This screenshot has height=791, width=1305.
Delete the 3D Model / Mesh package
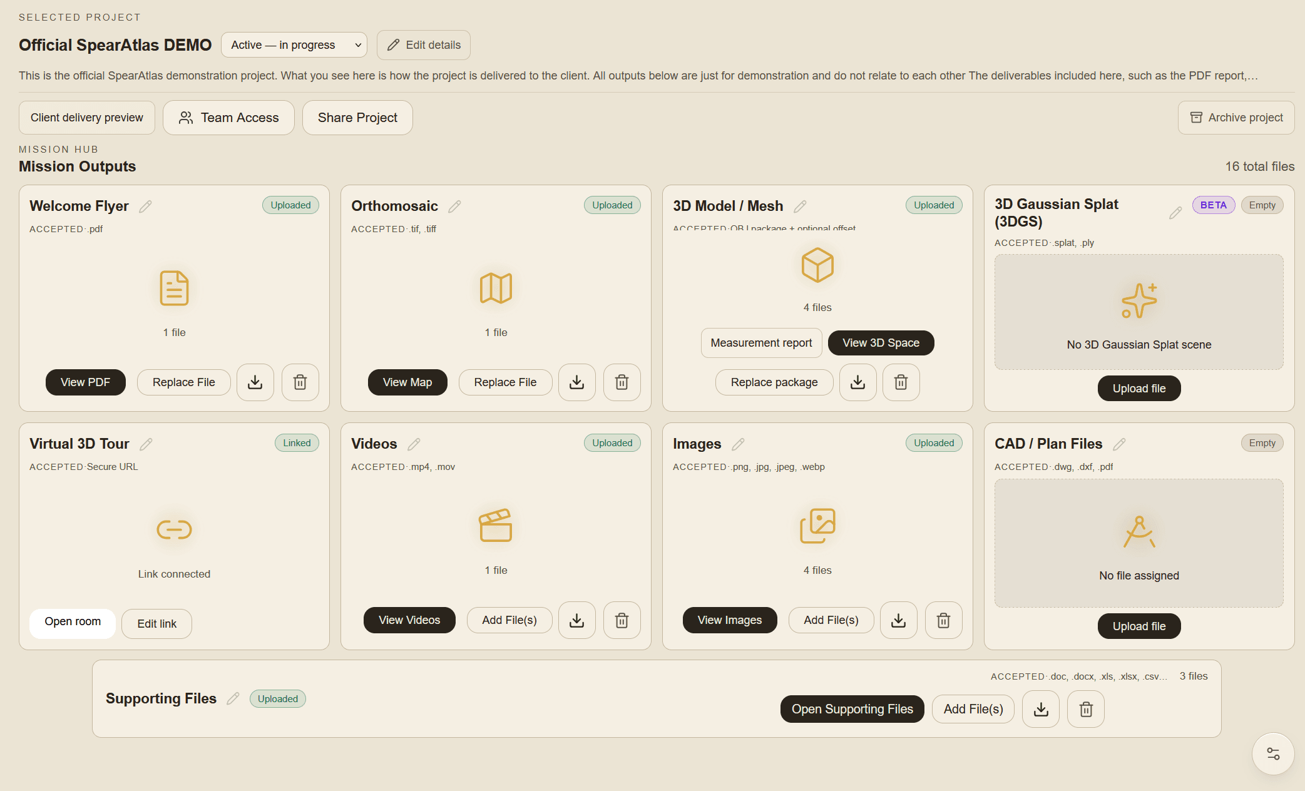point(901,382)
